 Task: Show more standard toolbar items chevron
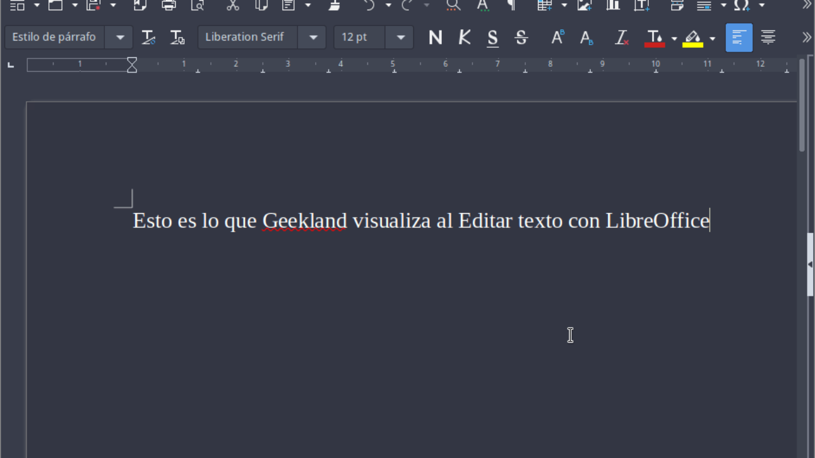coord(807,5)
